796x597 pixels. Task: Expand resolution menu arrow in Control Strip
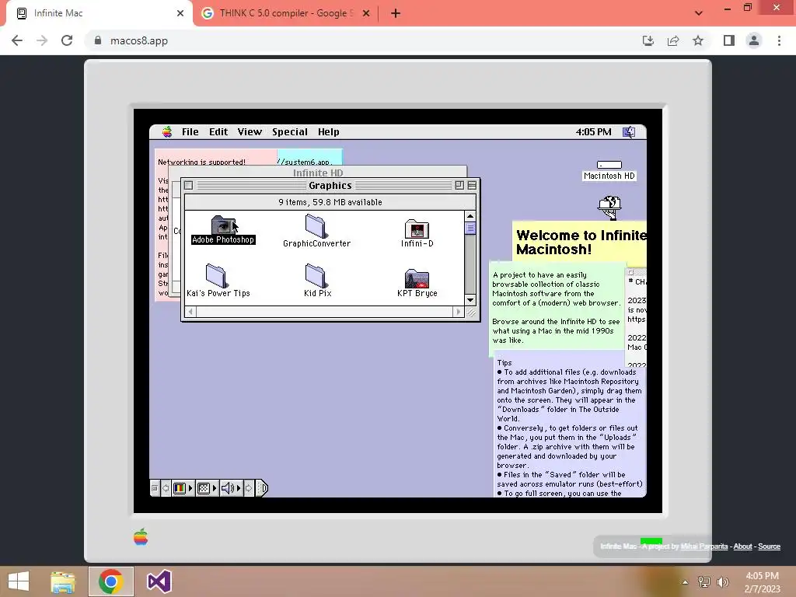point(215,488)
